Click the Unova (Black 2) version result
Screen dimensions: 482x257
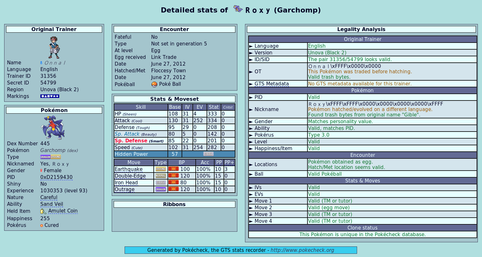coord(327,53)
